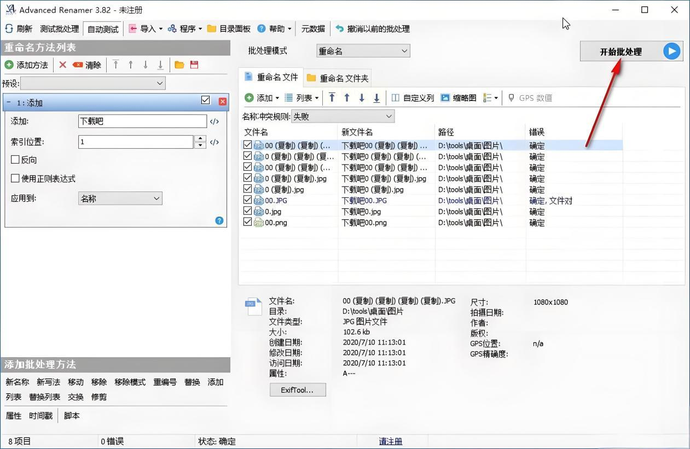Click the 请注册 link
The image size is (690, 449).
[x=390, y=441]
